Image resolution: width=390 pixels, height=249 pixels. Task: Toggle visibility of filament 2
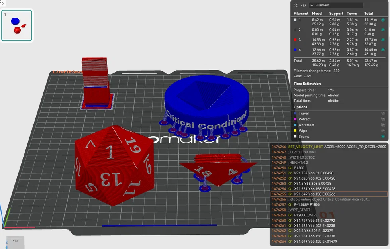tap(383, 29)
